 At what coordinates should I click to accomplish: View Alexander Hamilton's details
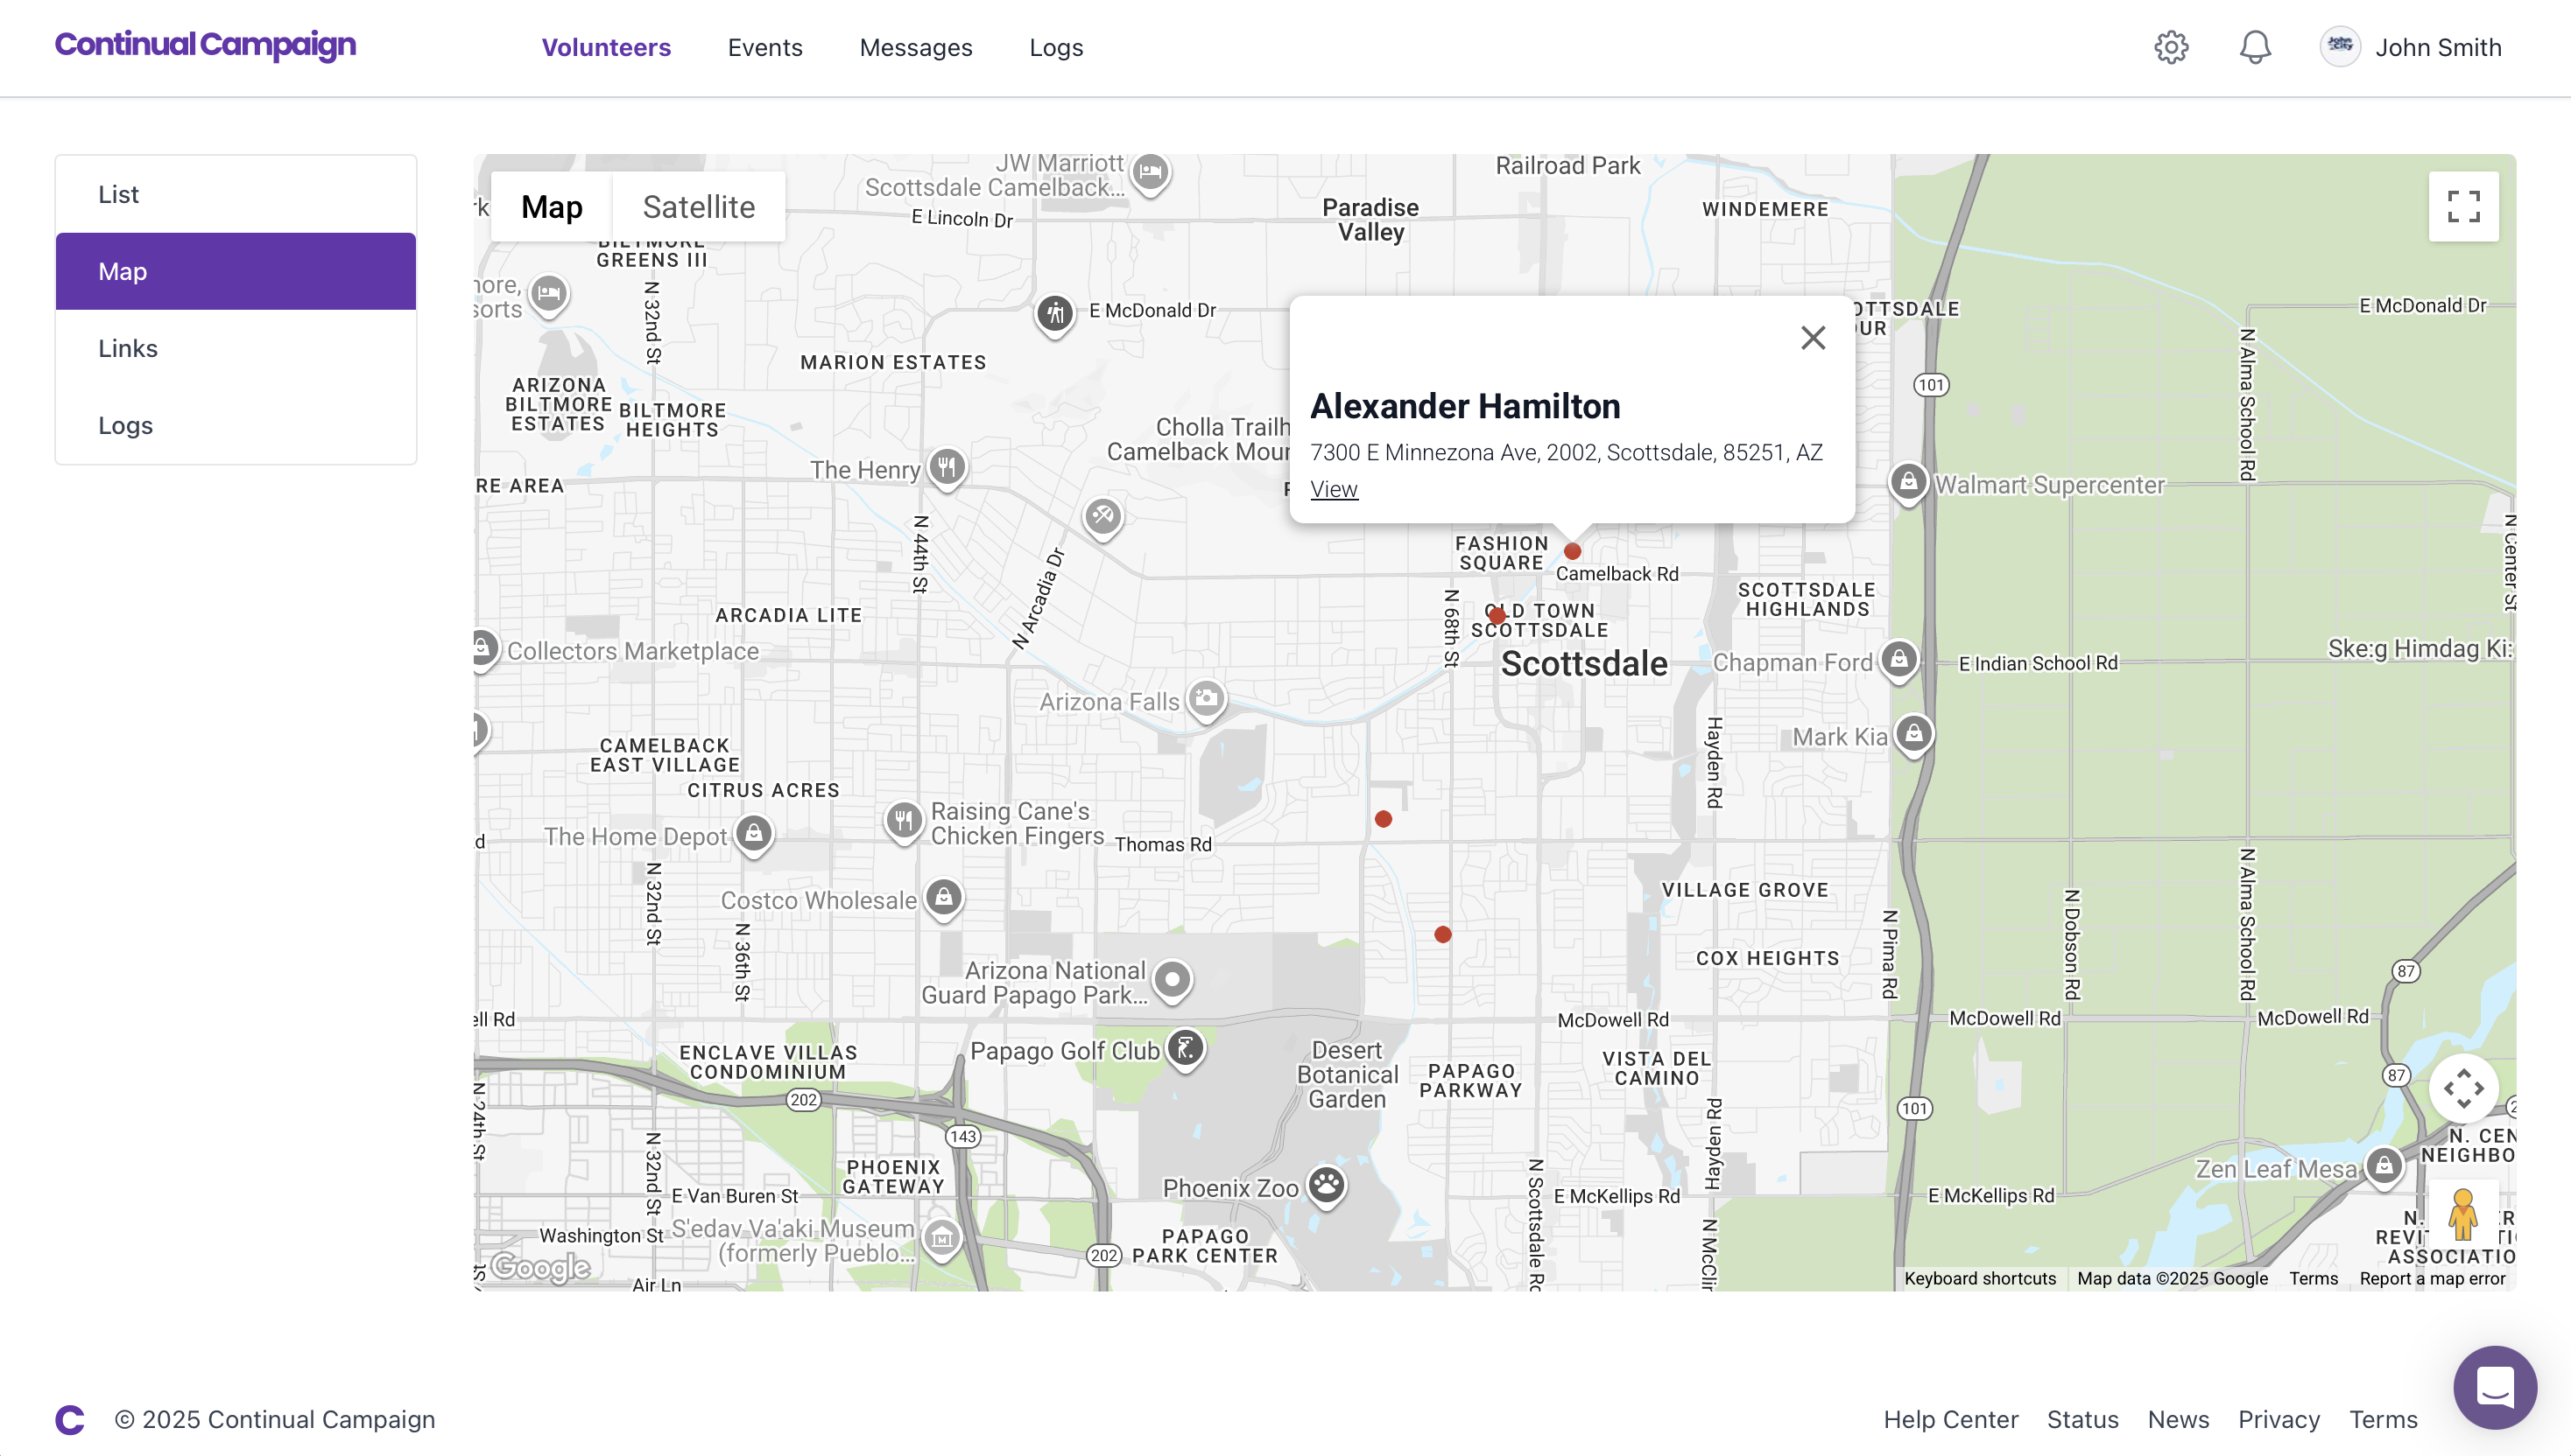(1334, 489)
